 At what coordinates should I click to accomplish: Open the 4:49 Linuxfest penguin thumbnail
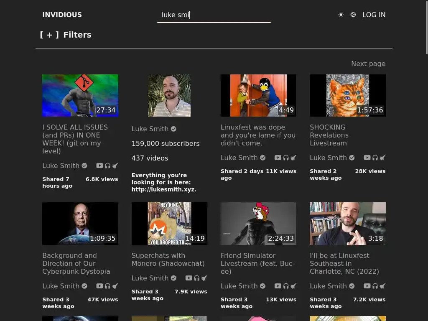[x=258, y=96]
